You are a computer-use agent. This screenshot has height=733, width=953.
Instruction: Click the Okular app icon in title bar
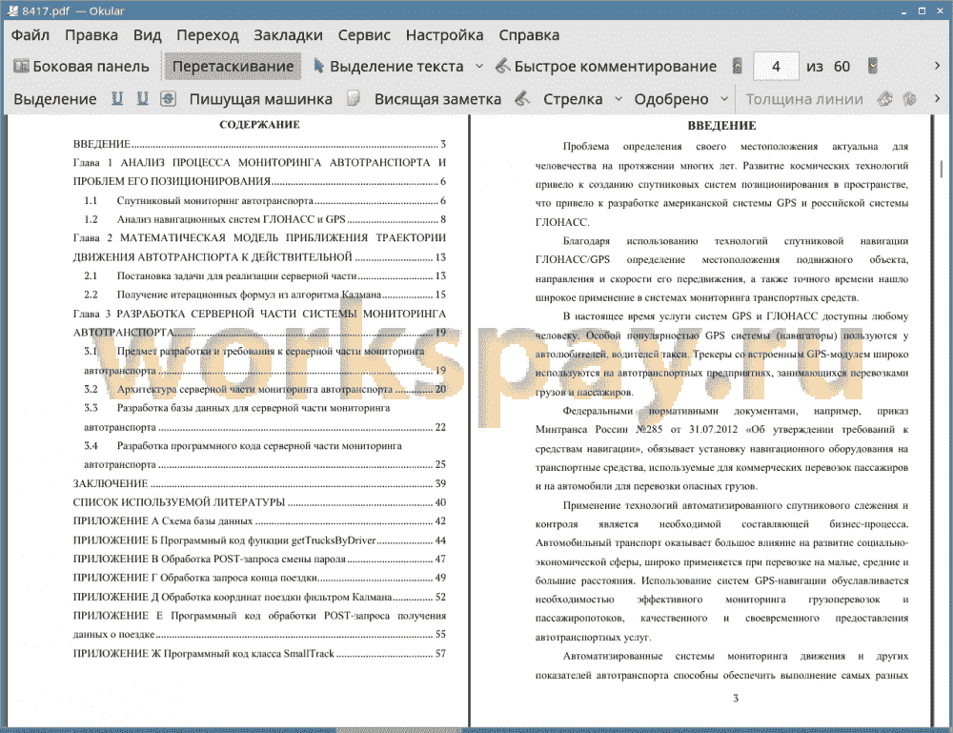(12, 10)
